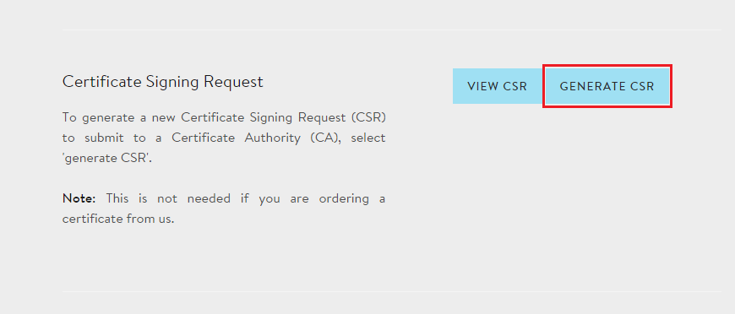Click the bold Note: label
735x314 pixels.
tap(79, 198)
